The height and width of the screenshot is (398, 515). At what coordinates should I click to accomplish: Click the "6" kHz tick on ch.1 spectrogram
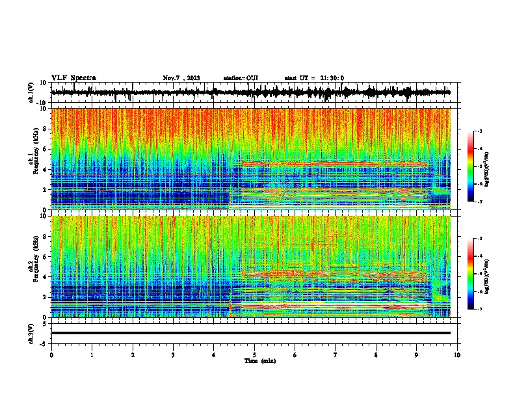(46, 149)
